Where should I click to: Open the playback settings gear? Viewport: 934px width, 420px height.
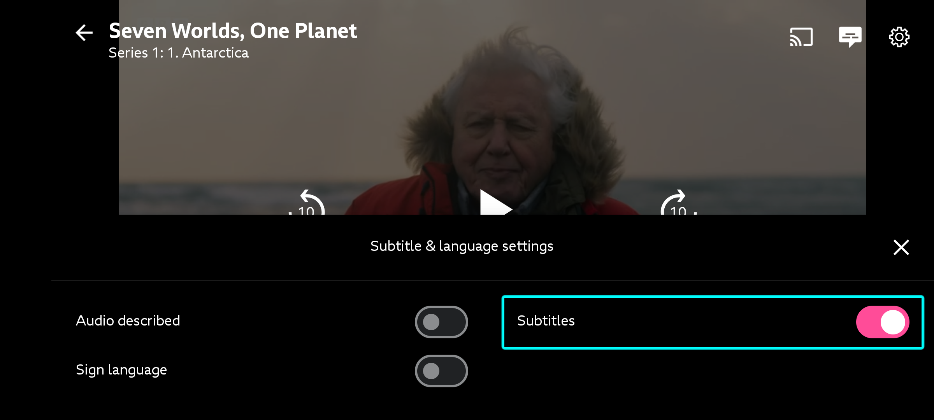coord(899,36)
